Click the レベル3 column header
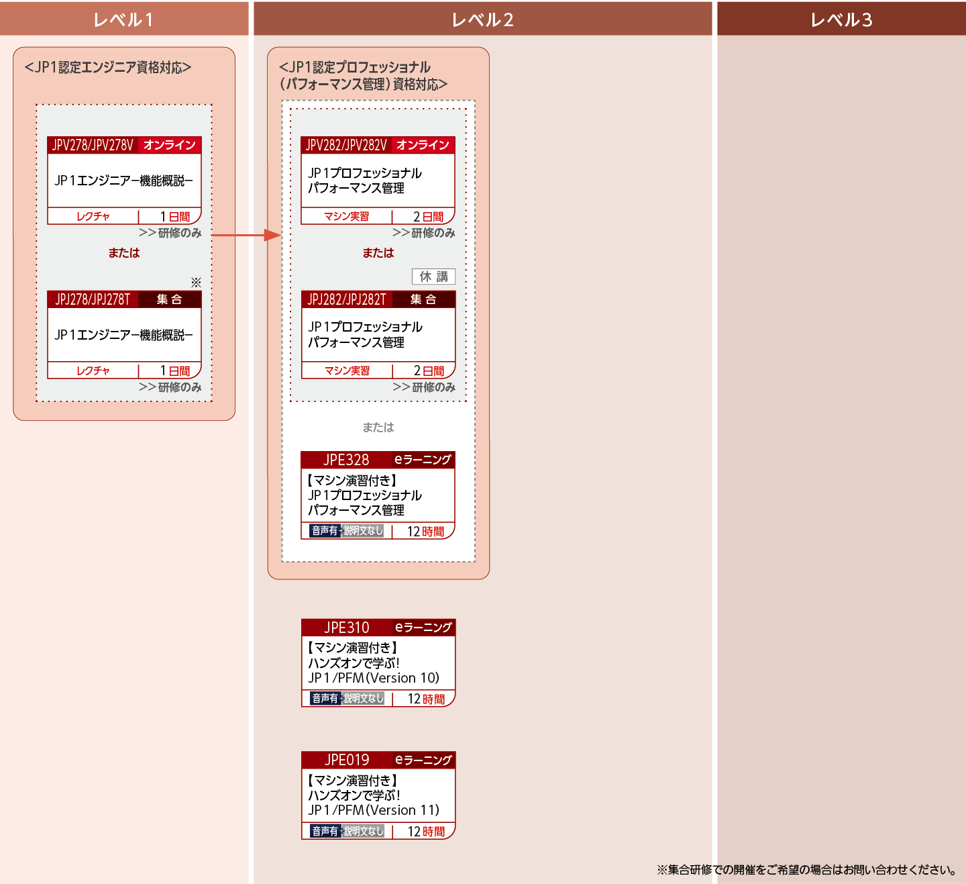 pos(841,19)
